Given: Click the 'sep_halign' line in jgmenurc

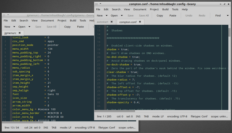Looking at the screenshot, I should 34,90.
